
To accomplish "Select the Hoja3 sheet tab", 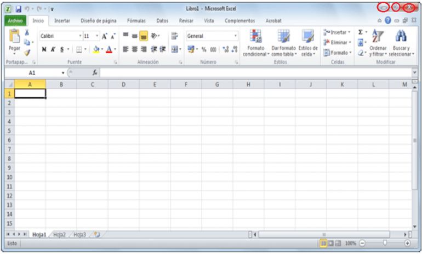I will (79, 235).
